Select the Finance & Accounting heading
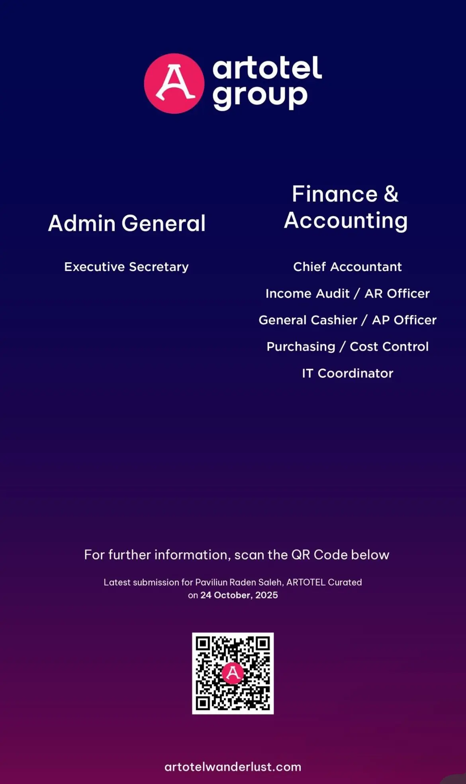Image resolution: width=466 pixels, height=784 pixels. [346, 207]
